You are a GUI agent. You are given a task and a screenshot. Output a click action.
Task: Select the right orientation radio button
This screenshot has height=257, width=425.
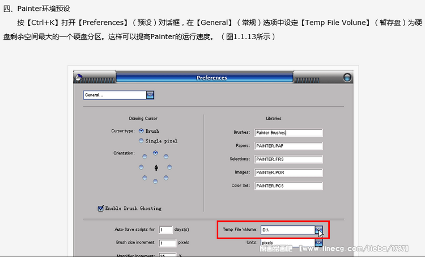pos(169,167)
